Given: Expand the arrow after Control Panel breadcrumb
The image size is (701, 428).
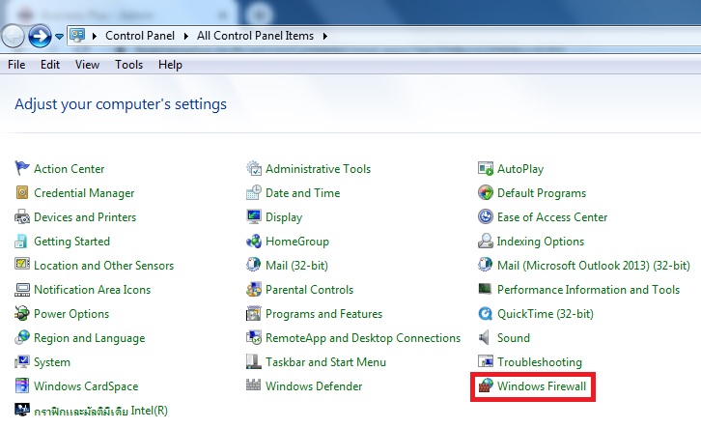Looking at the screenshot, I should 186,36.
